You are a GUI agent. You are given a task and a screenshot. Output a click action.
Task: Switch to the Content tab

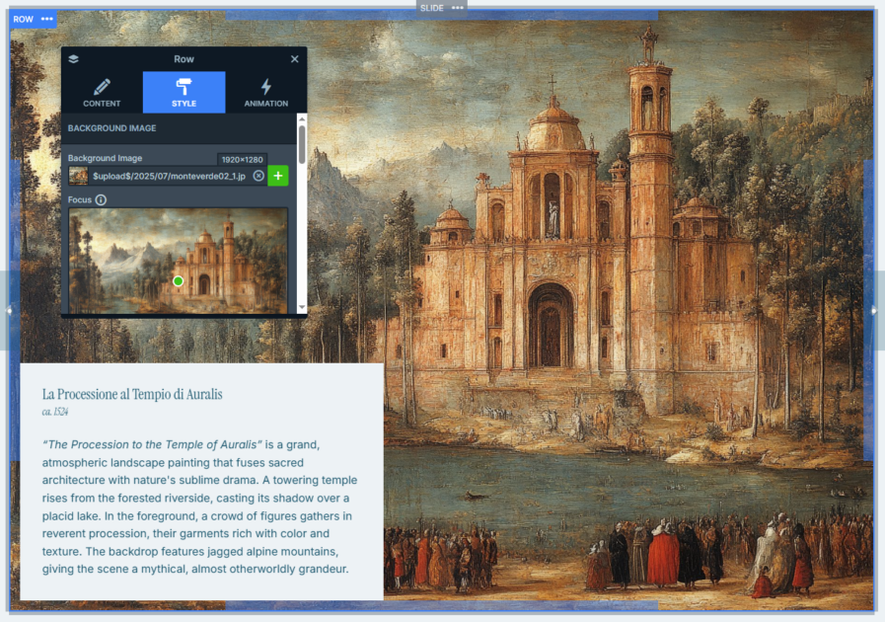coord(102,92)
